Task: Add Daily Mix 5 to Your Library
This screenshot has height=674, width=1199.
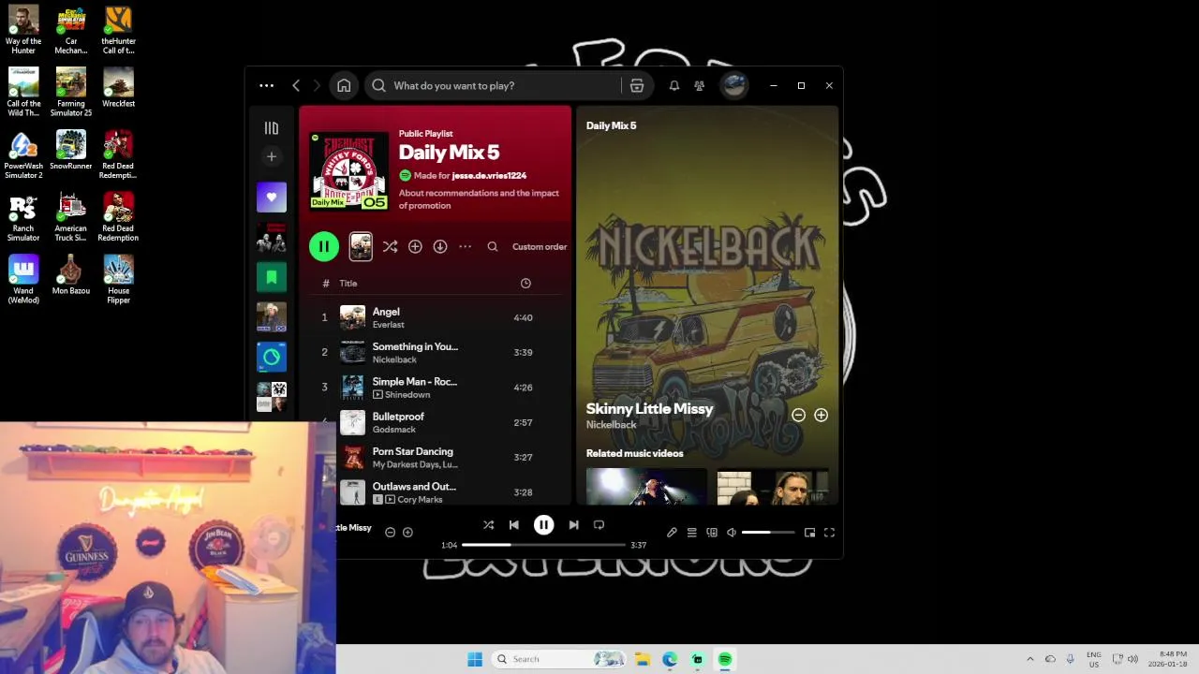Action: (415, 246)
